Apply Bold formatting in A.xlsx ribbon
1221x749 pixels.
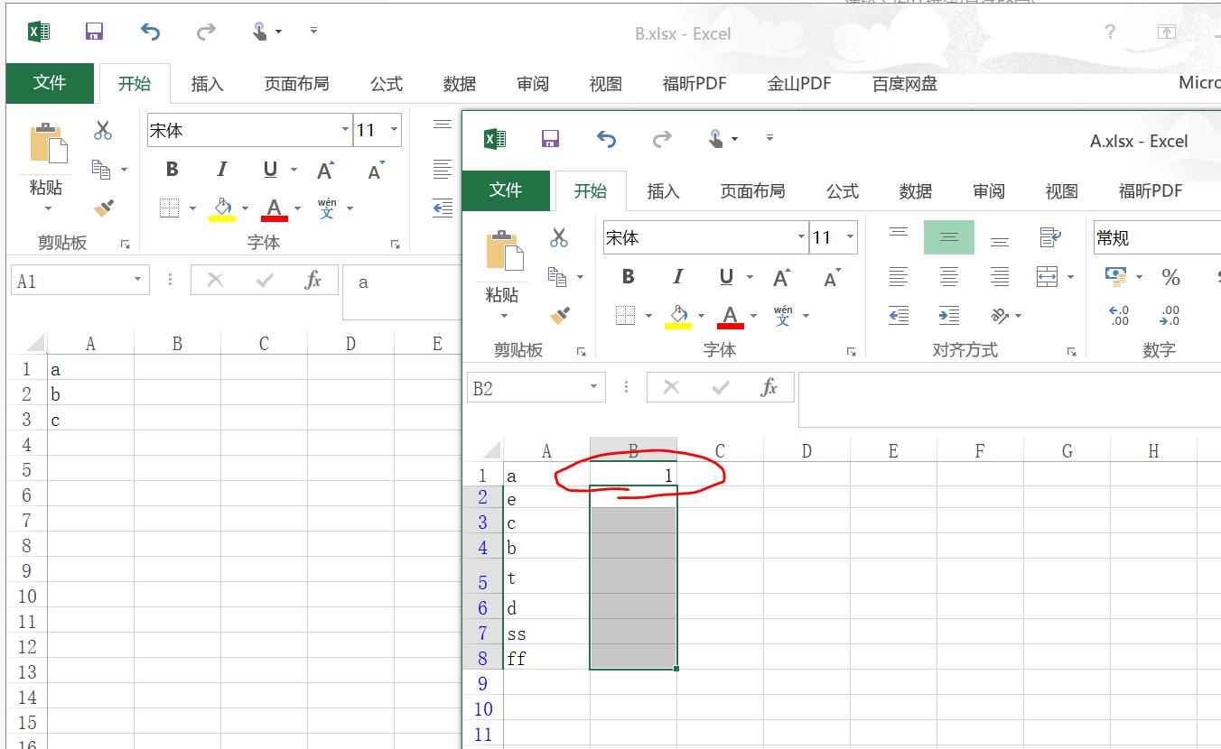[x=628, y=276]
